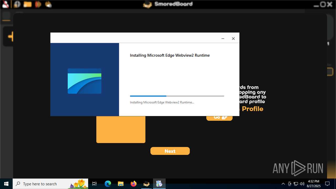The width and height of the screenshot is (336, 189).
Task: Click the 'Installing Microsoft Edge Webview2 Runtime' heading
Action: 170,55
